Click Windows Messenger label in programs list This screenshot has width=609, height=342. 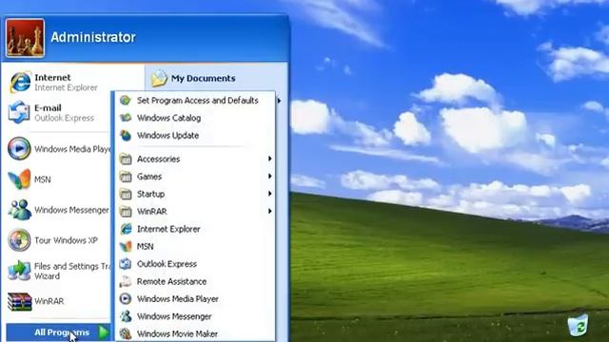pos(174,316)
